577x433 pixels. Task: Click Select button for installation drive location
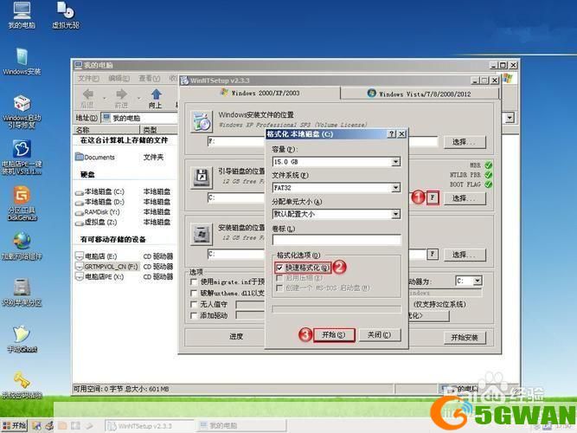tap(465, 255)
